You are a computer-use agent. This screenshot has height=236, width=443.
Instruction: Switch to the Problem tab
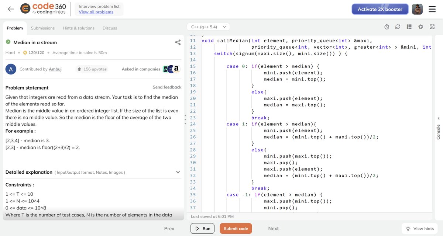[x=15, y=28]
